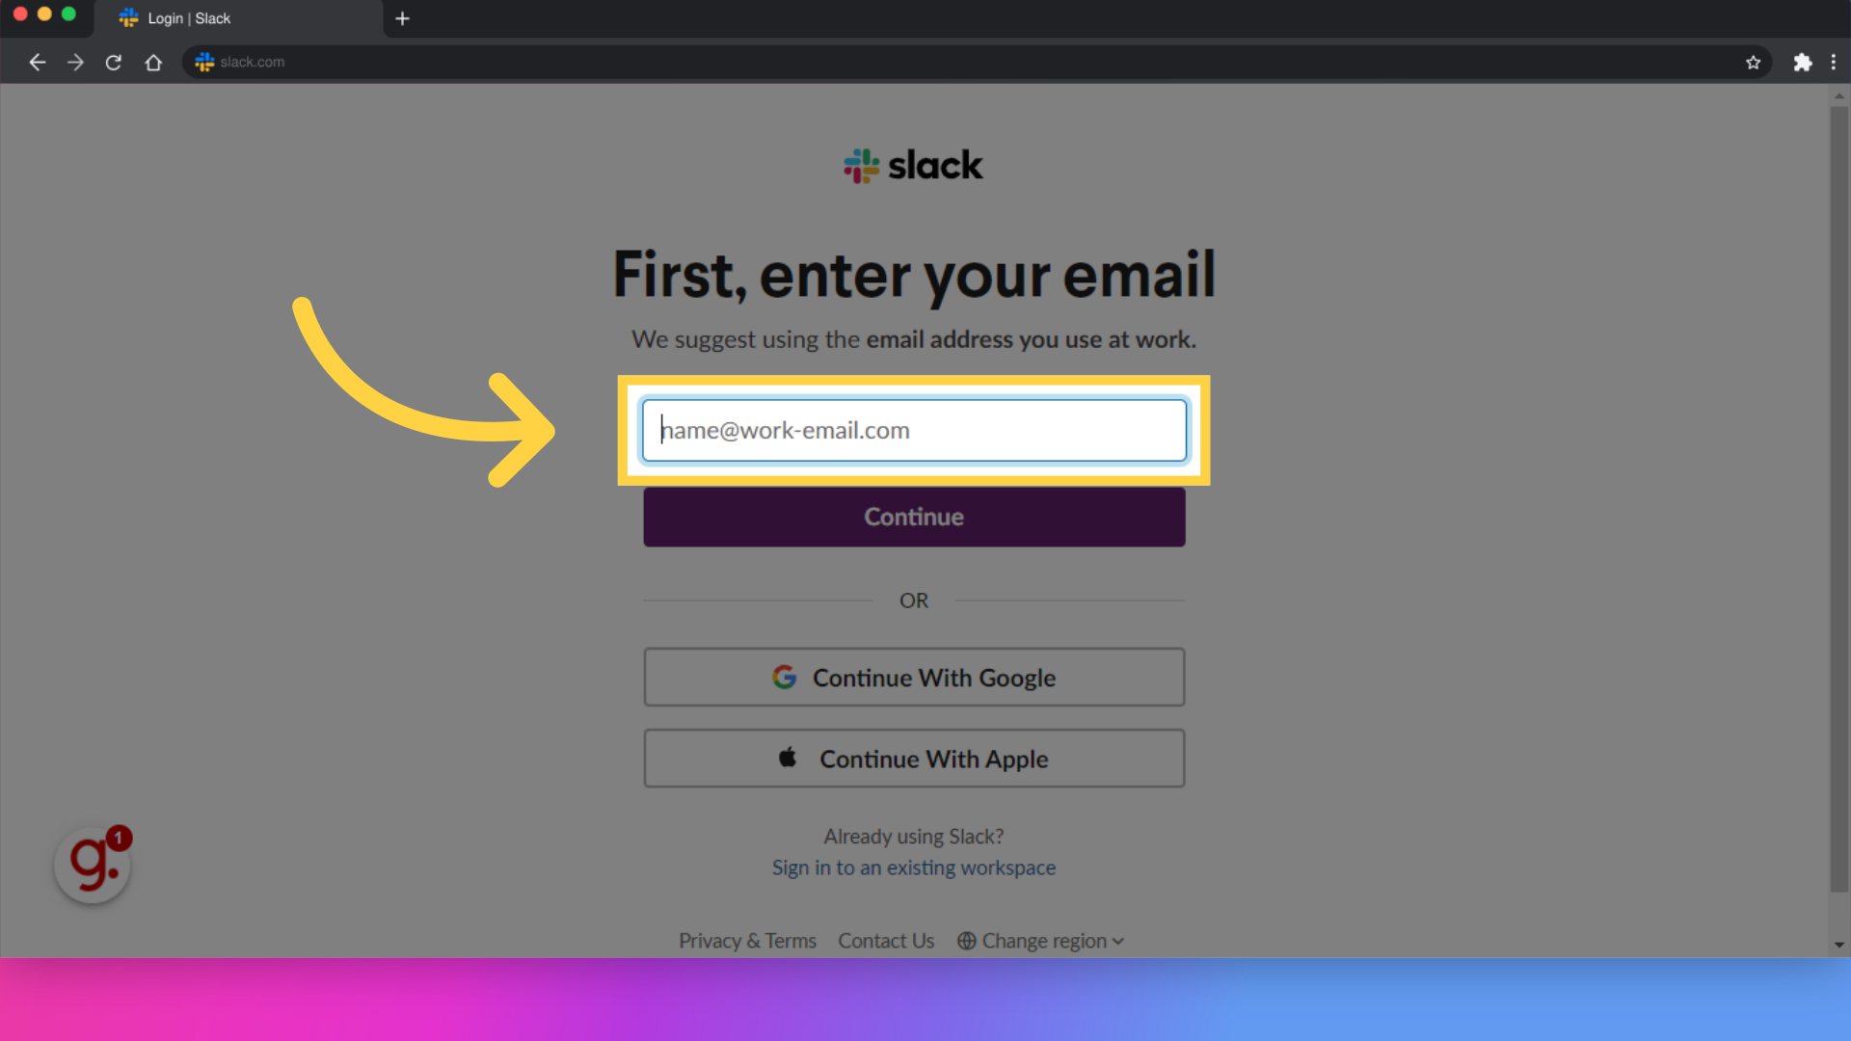This screenshot has height=1041, width=1851.
Task: Click the Slack logo icon at top
Action: (859, 165)
